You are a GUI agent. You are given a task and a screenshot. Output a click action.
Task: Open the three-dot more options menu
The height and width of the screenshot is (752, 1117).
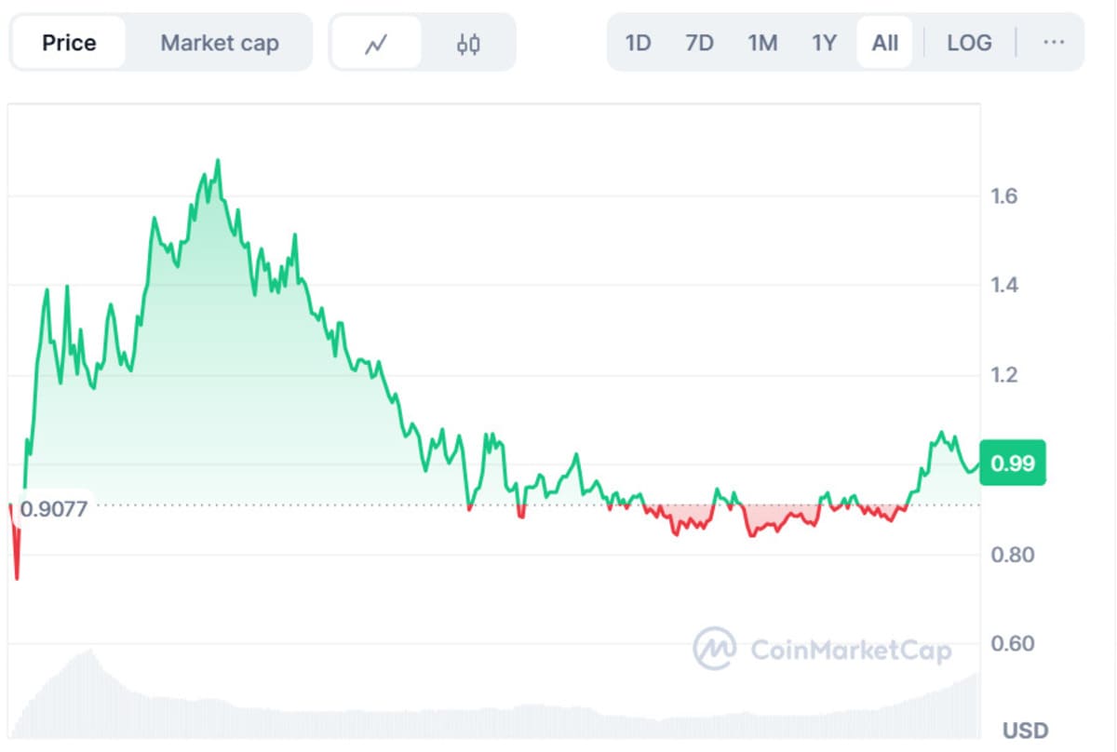pos(1054,43)
